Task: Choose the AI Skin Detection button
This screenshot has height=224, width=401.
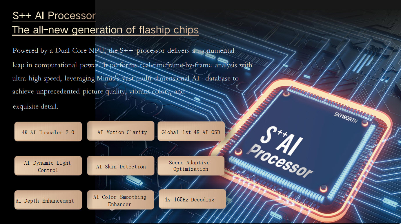Action: [x=121, y=166]
